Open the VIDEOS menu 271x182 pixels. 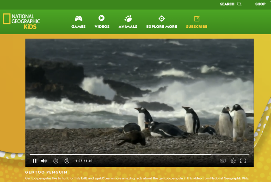pyautogui.click(x=102, y=27)
